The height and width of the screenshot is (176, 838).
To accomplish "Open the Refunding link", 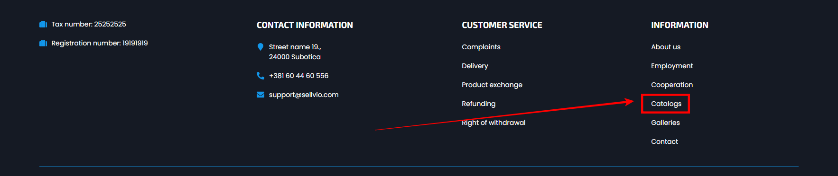I will [479, 104].
